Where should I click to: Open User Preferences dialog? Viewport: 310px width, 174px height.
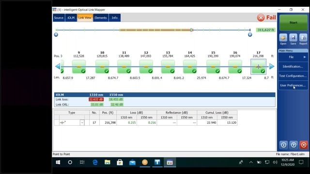(293, 85)
